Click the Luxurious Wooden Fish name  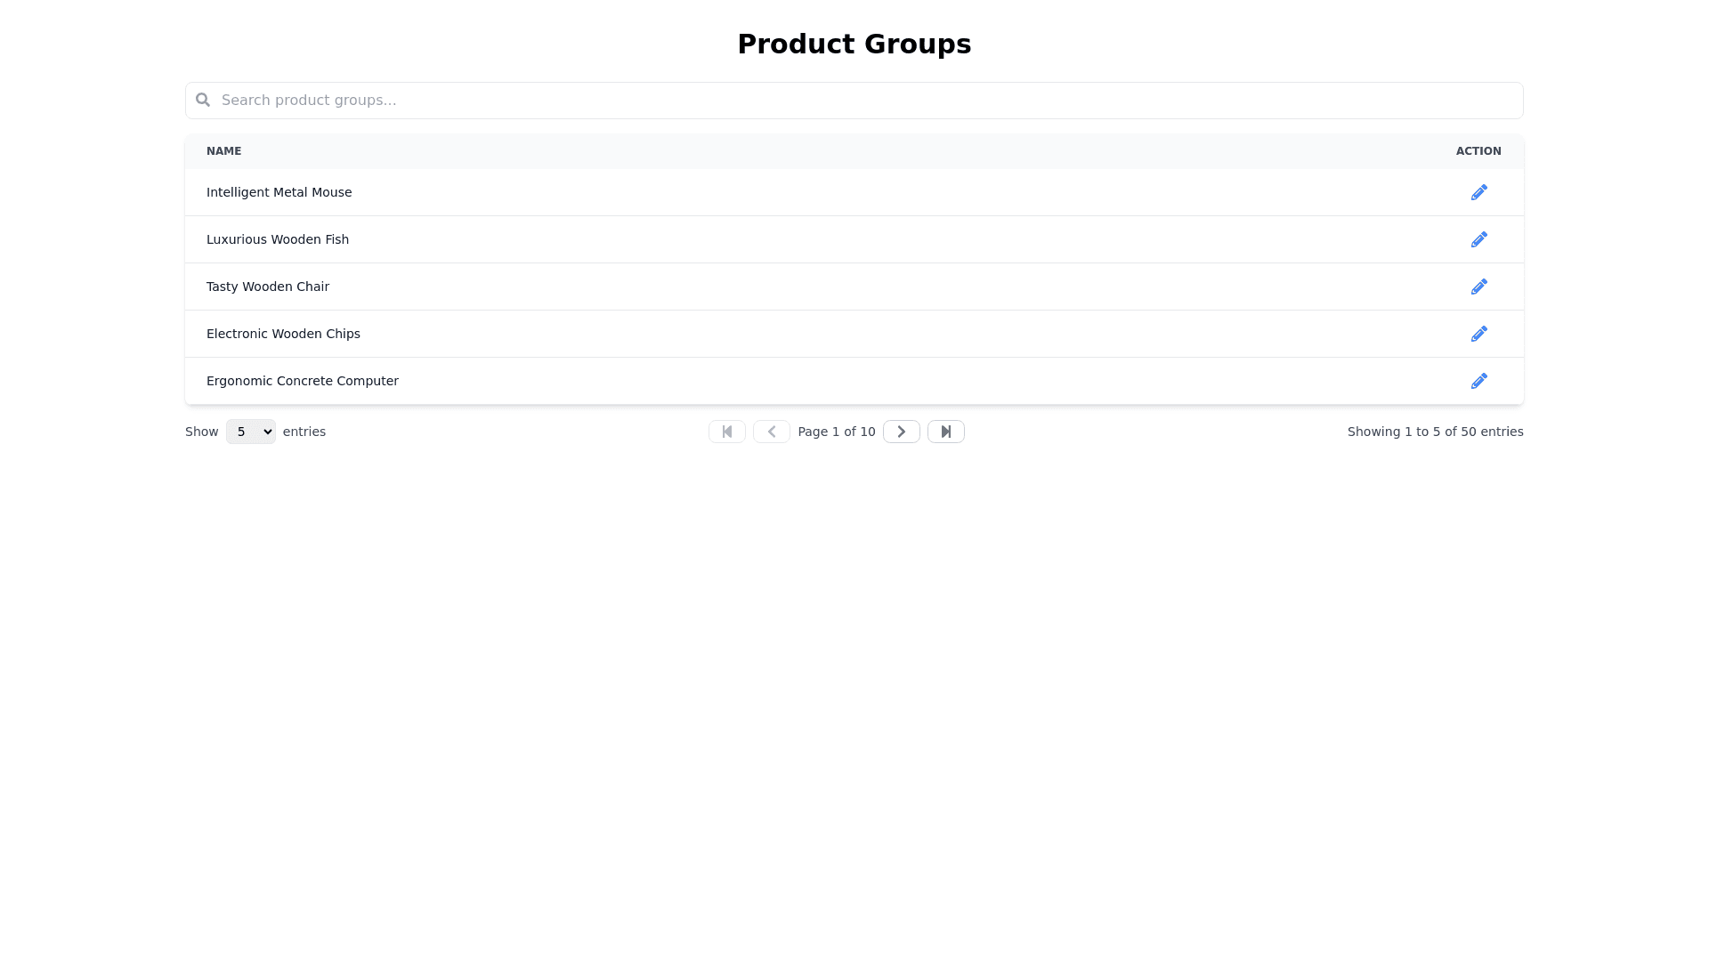pyautogui.click(x=277, y=239)
